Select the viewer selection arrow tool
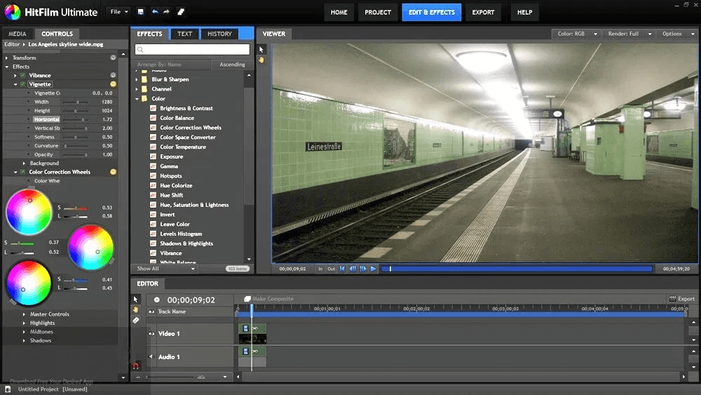This screenshot has height=395, width=701. click(261, 50)
